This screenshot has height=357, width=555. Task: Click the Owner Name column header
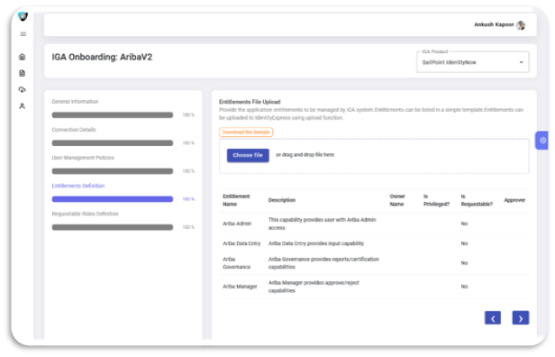(397, 200)
